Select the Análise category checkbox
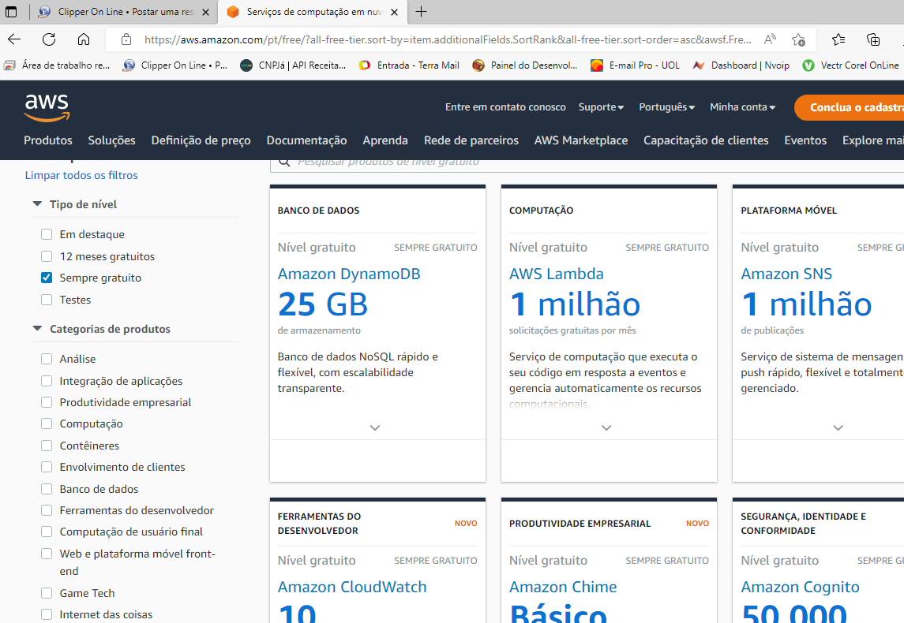This screenshot has height=623, width=904. pyautogui.click(x=47, y=359)
